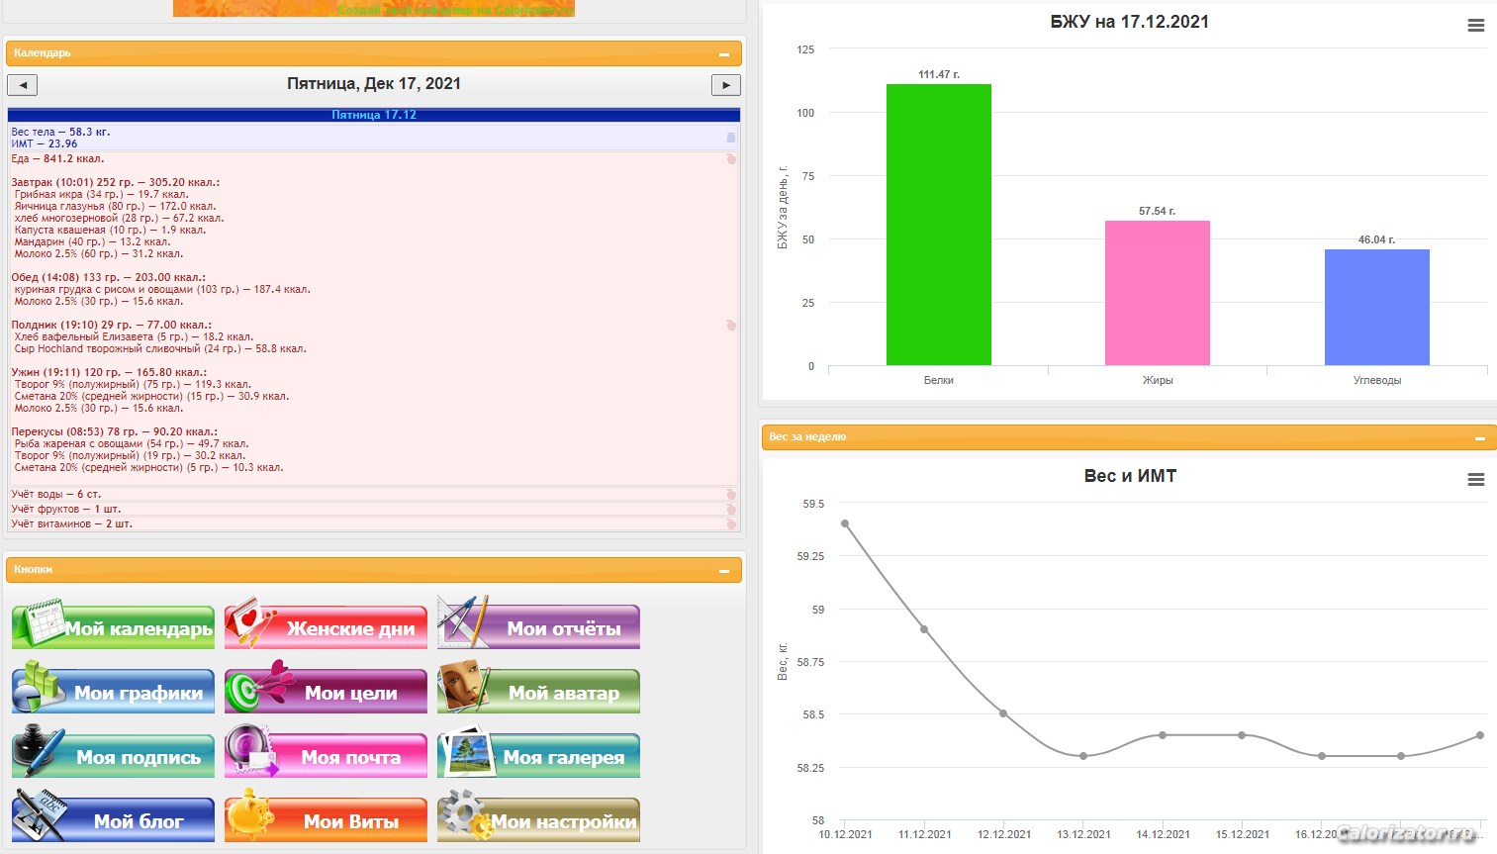Select the blue Углеводы bar
Viewport: 1497px width, 854px height.
(x=1377, y=307)
